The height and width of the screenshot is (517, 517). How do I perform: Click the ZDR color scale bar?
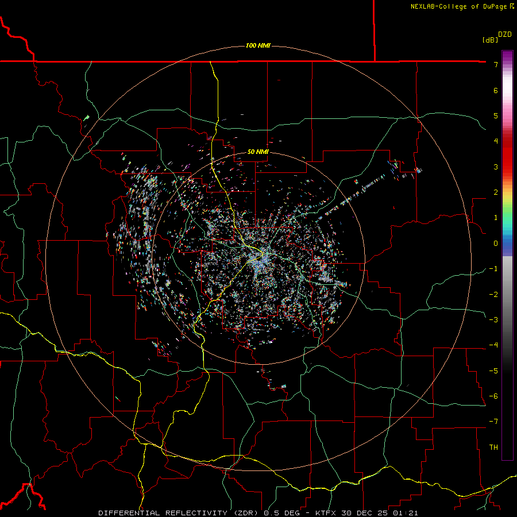[x=507, y=255]
